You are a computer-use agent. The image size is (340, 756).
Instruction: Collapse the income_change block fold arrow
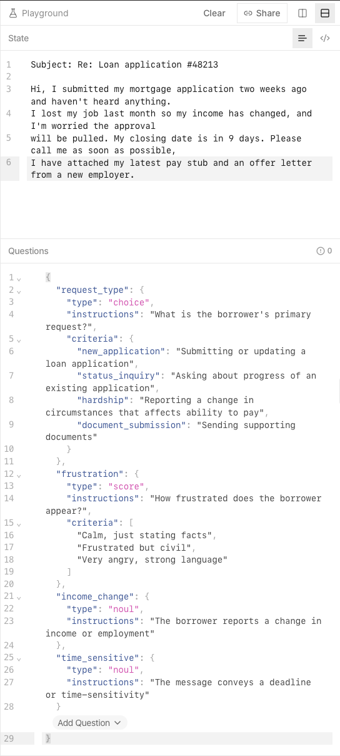[19, 597]
